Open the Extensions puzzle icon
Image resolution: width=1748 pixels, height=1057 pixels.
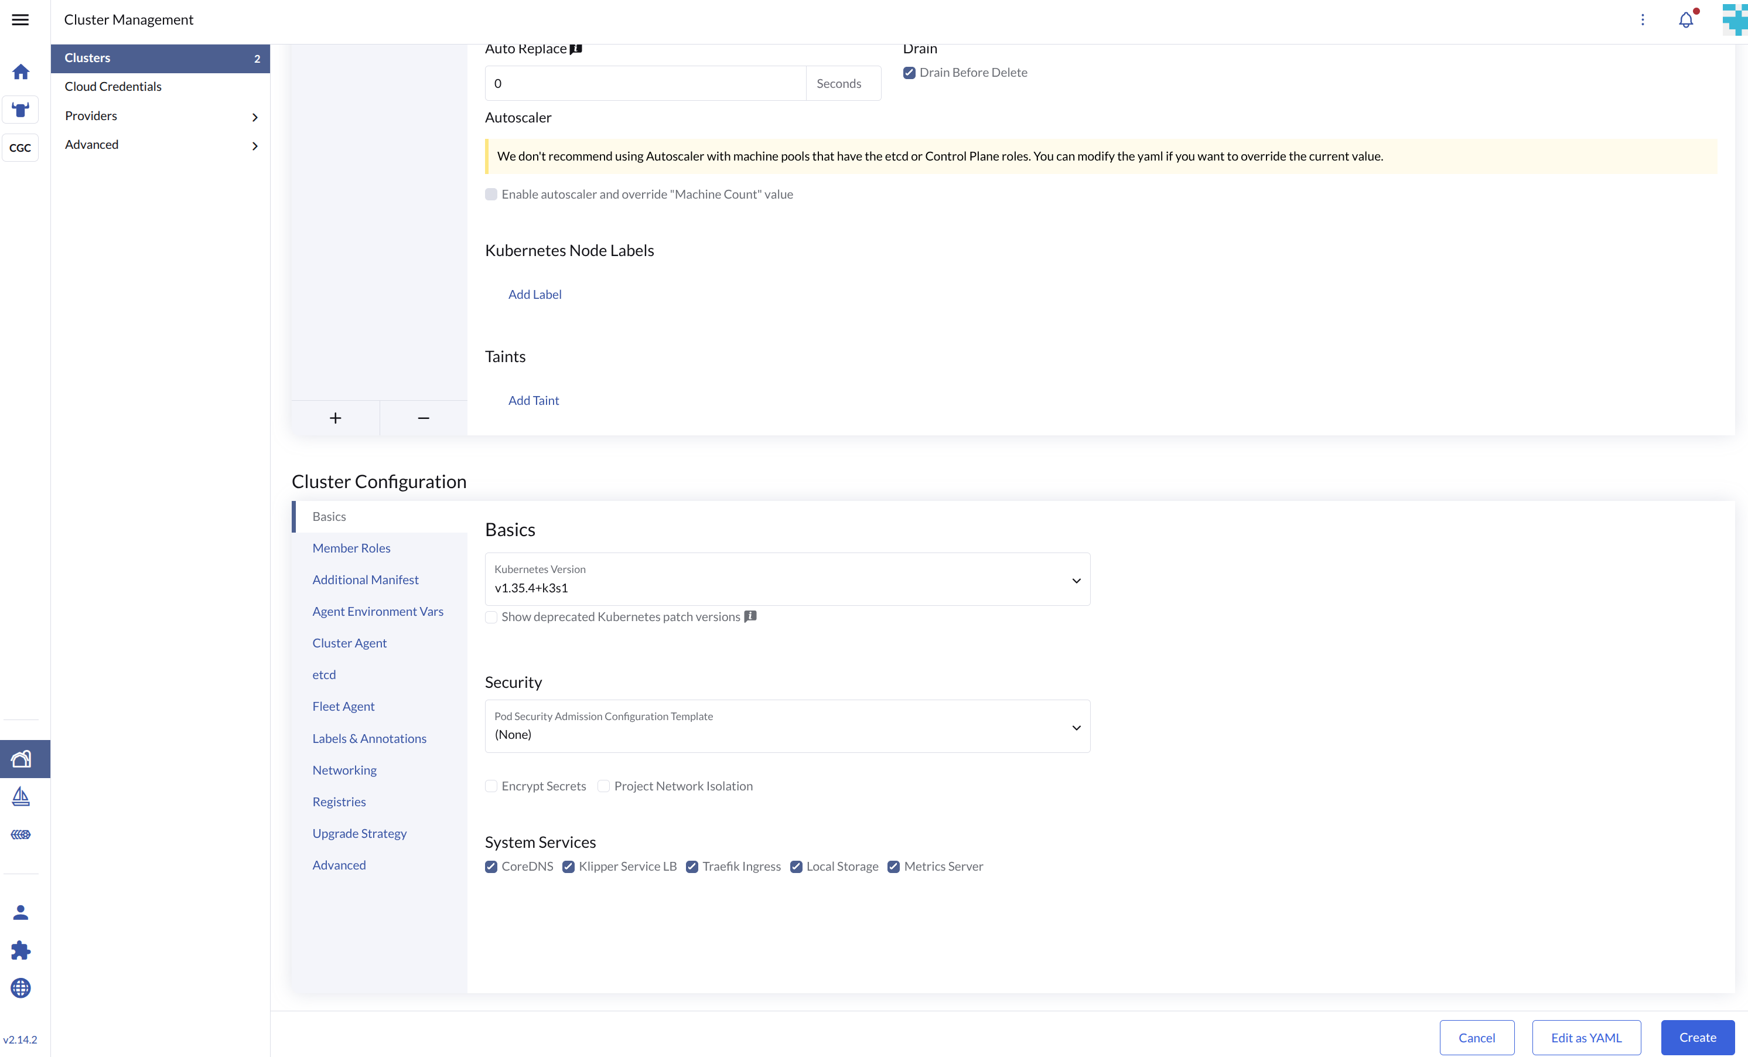[x=21, y=950]
